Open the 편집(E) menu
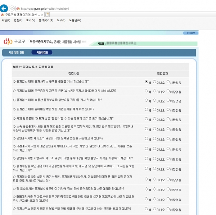Viewport: 216px width, 215px height. (x=18, y=20)
